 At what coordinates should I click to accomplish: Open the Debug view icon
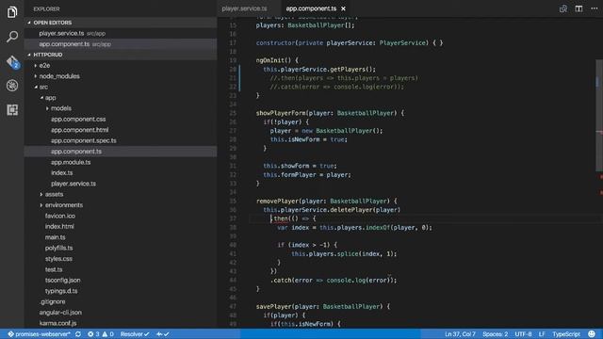tap(12, 86)
